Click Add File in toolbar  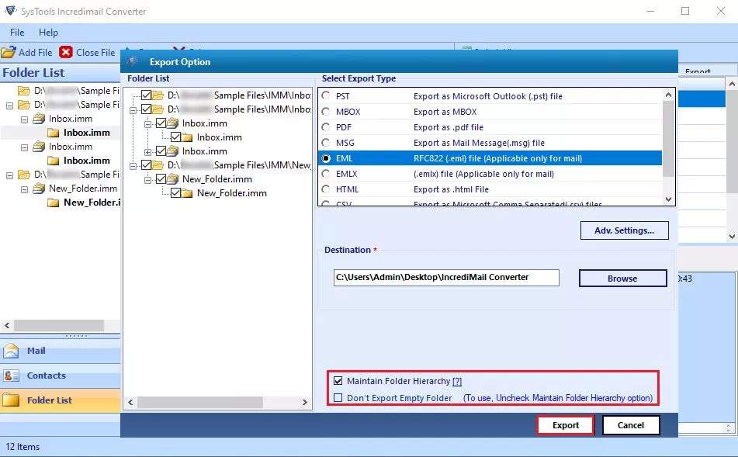[x=27, y=52]
